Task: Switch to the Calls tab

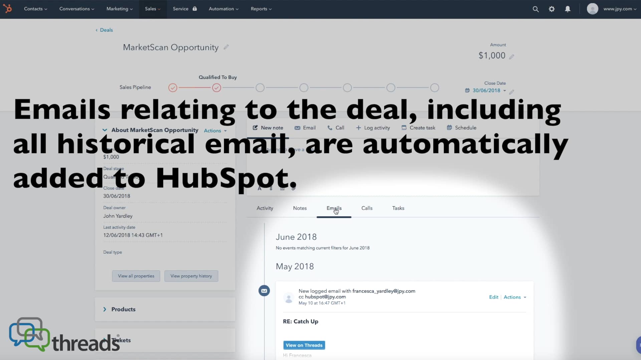Action: 367,208
